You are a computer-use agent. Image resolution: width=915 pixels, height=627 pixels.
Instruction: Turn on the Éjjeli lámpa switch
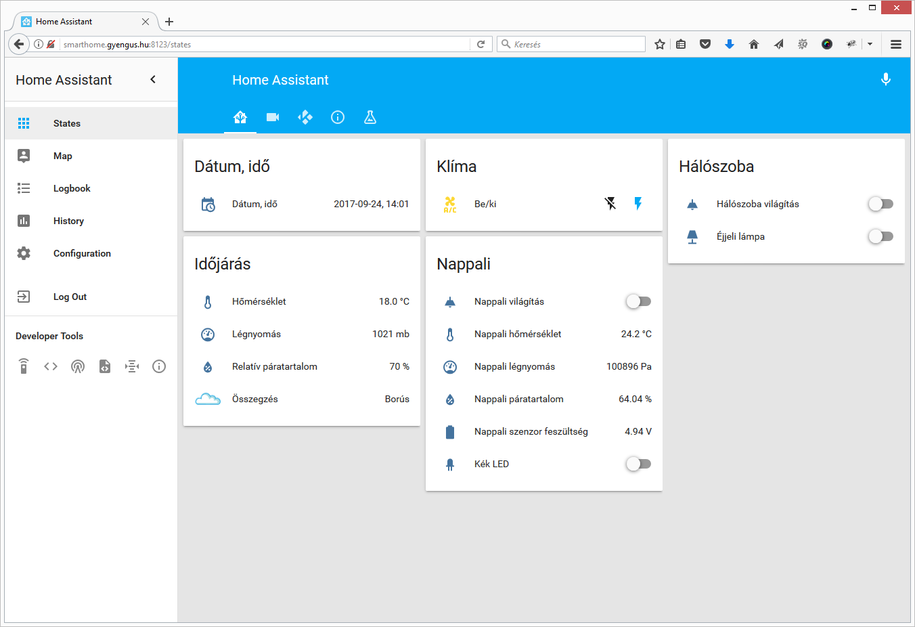pos(880,236)
